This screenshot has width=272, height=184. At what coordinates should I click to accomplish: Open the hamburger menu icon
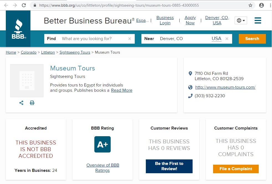[258, 20]
